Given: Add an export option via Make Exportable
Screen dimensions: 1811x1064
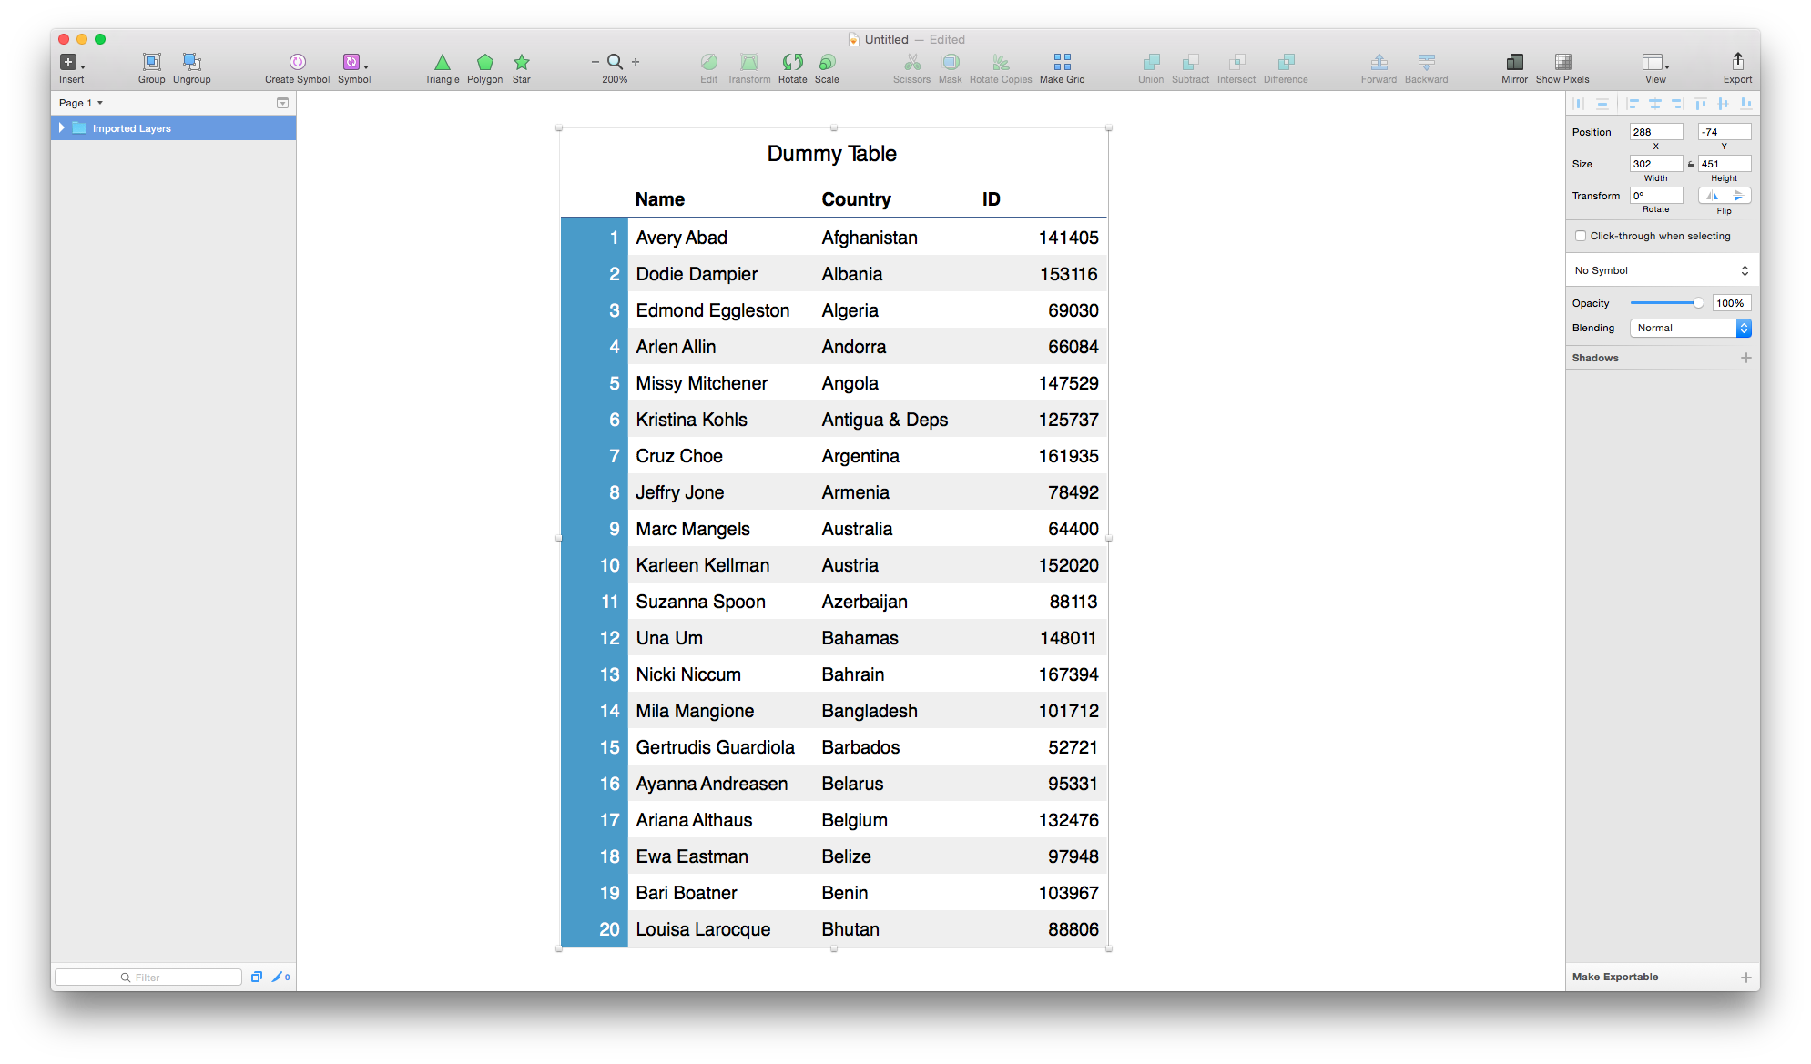Looking at the screenshot, I should 1745,978.
